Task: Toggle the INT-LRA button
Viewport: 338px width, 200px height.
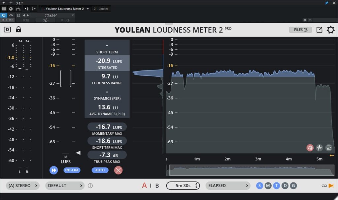Action: (72, 170)
